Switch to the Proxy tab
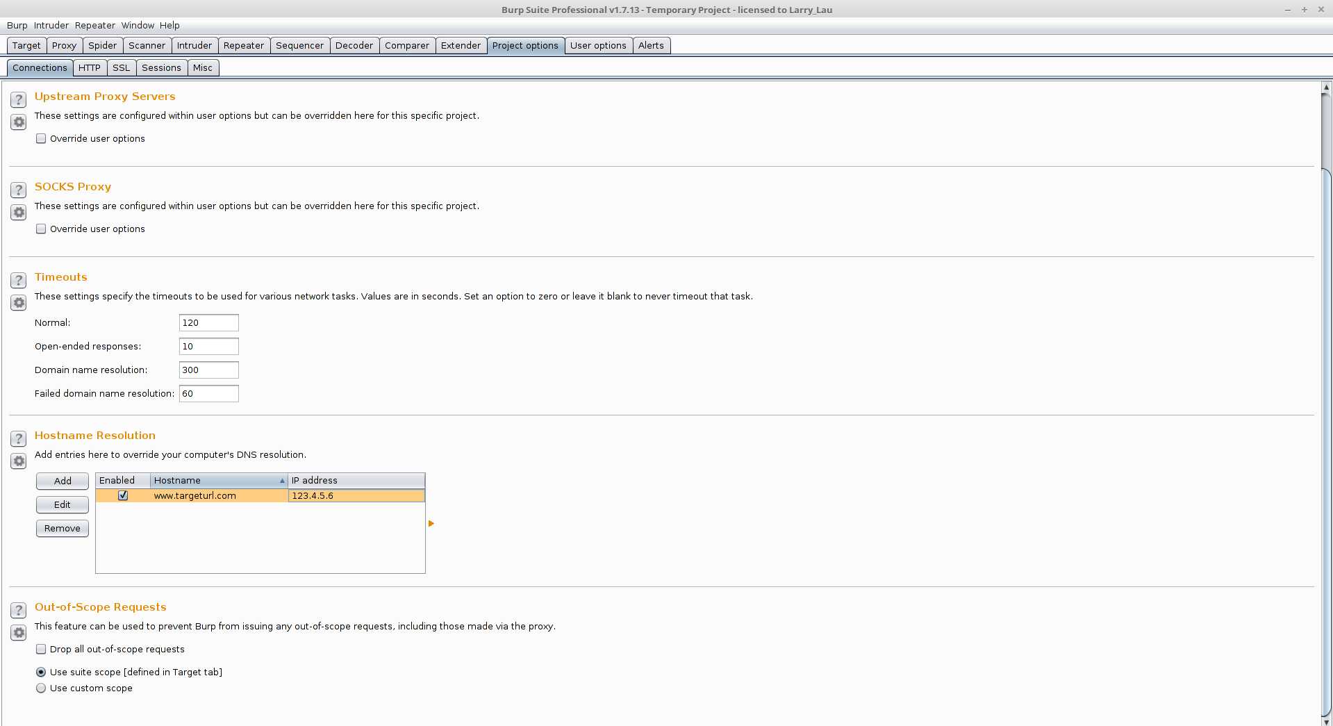 point(64,45)
